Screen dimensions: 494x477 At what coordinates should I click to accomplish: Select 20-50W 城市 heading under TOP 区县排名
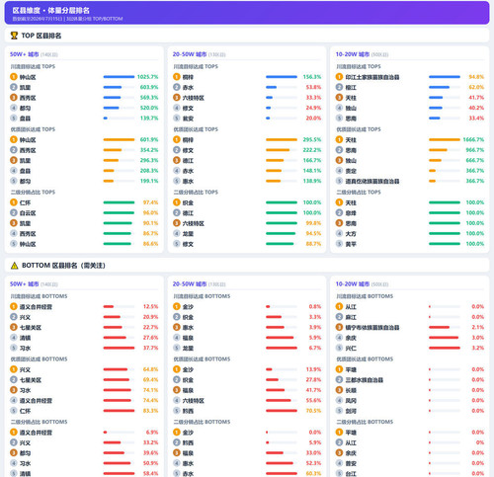190,54
